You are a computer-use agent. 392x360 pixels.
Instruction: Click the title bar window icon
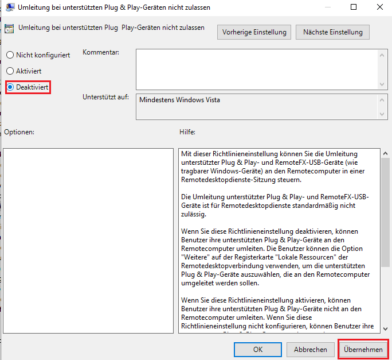(x=8, y=7)
